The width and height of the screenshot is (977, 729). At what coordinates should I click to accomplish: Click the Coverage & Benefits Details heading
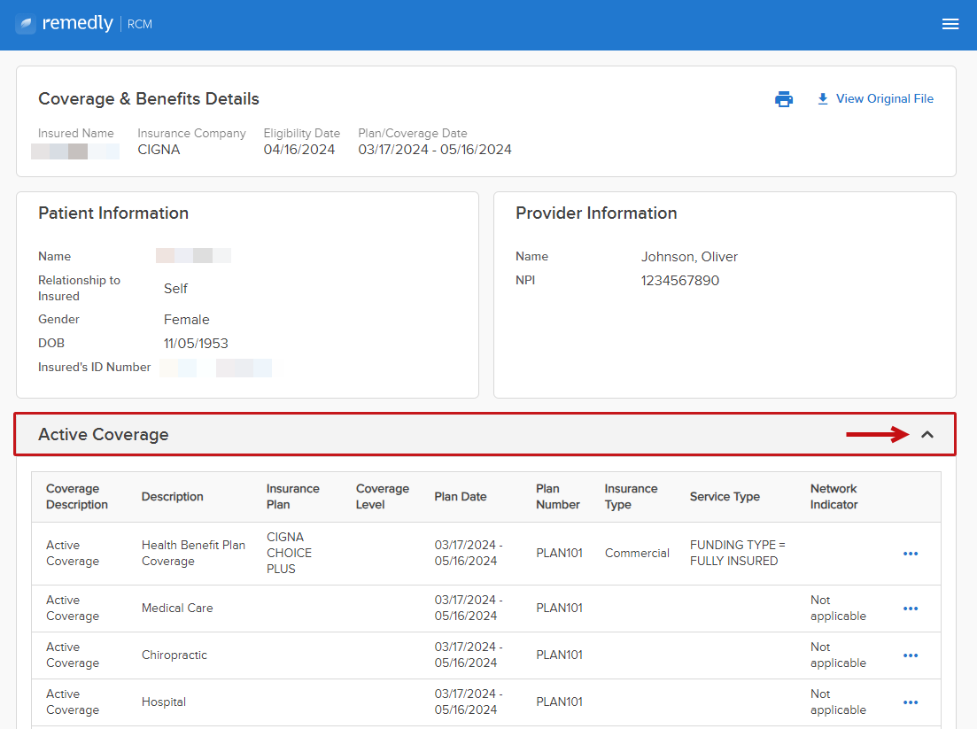(x=148, y=99)
